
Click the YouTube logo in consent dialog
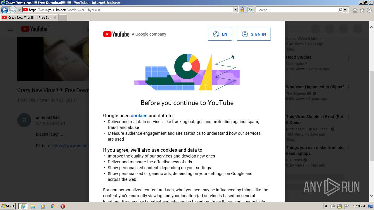tap(116, 34)
